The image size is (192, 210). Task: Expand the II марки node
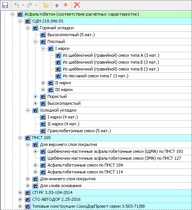[43, 83]
